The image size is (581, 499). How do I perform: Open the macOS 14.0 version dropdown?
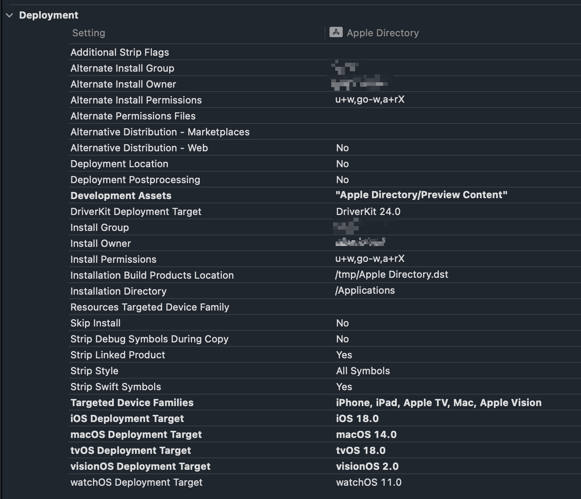coord(366,434)
